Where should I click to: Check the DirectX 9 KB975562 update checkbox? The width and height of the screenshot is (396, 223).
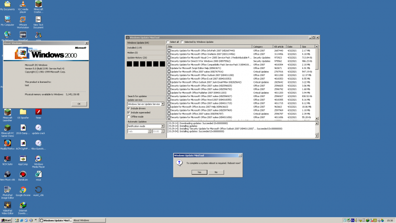[x=169, y=61]
